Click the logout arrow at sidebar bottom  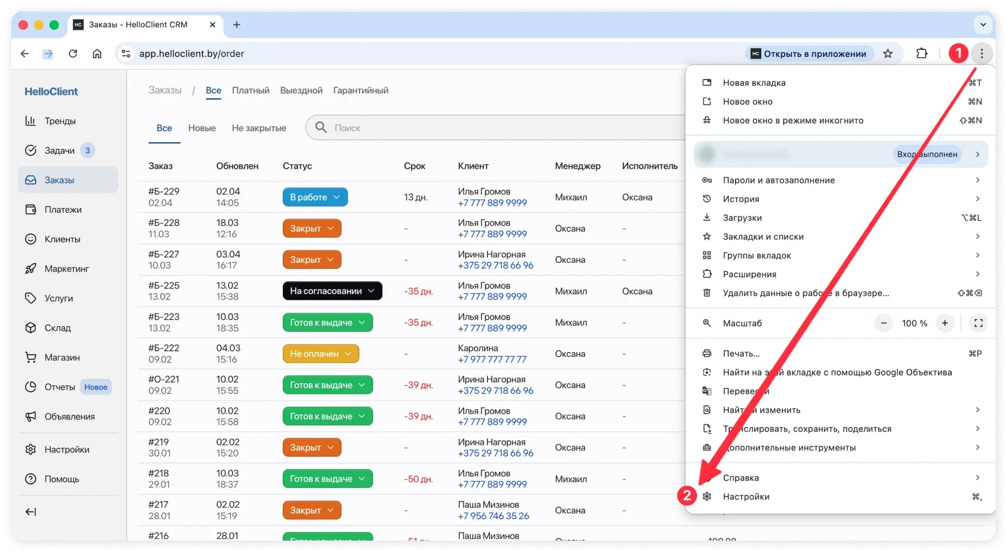31,512
